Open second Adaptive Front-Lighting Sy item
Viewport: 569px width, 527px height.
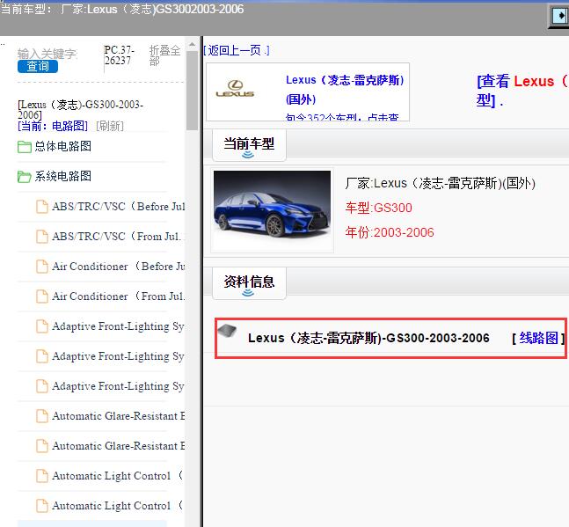pos(119,356)
